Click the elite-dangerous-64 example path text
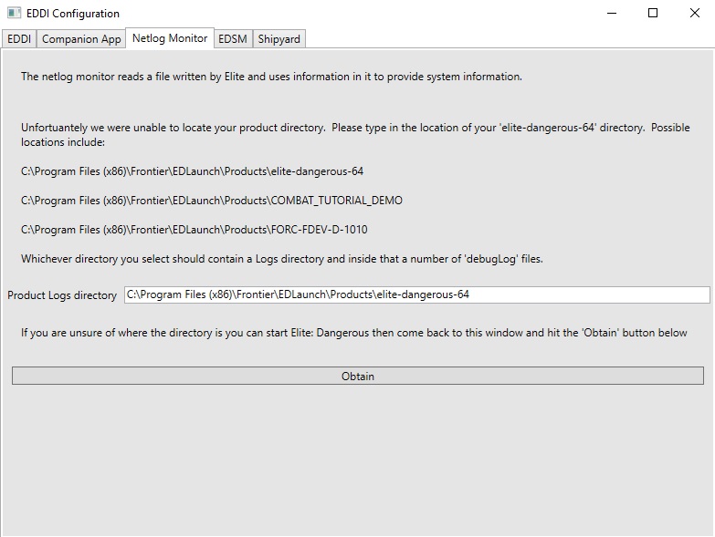This screenshot has height=537, width=715. (x=192, y=171)
